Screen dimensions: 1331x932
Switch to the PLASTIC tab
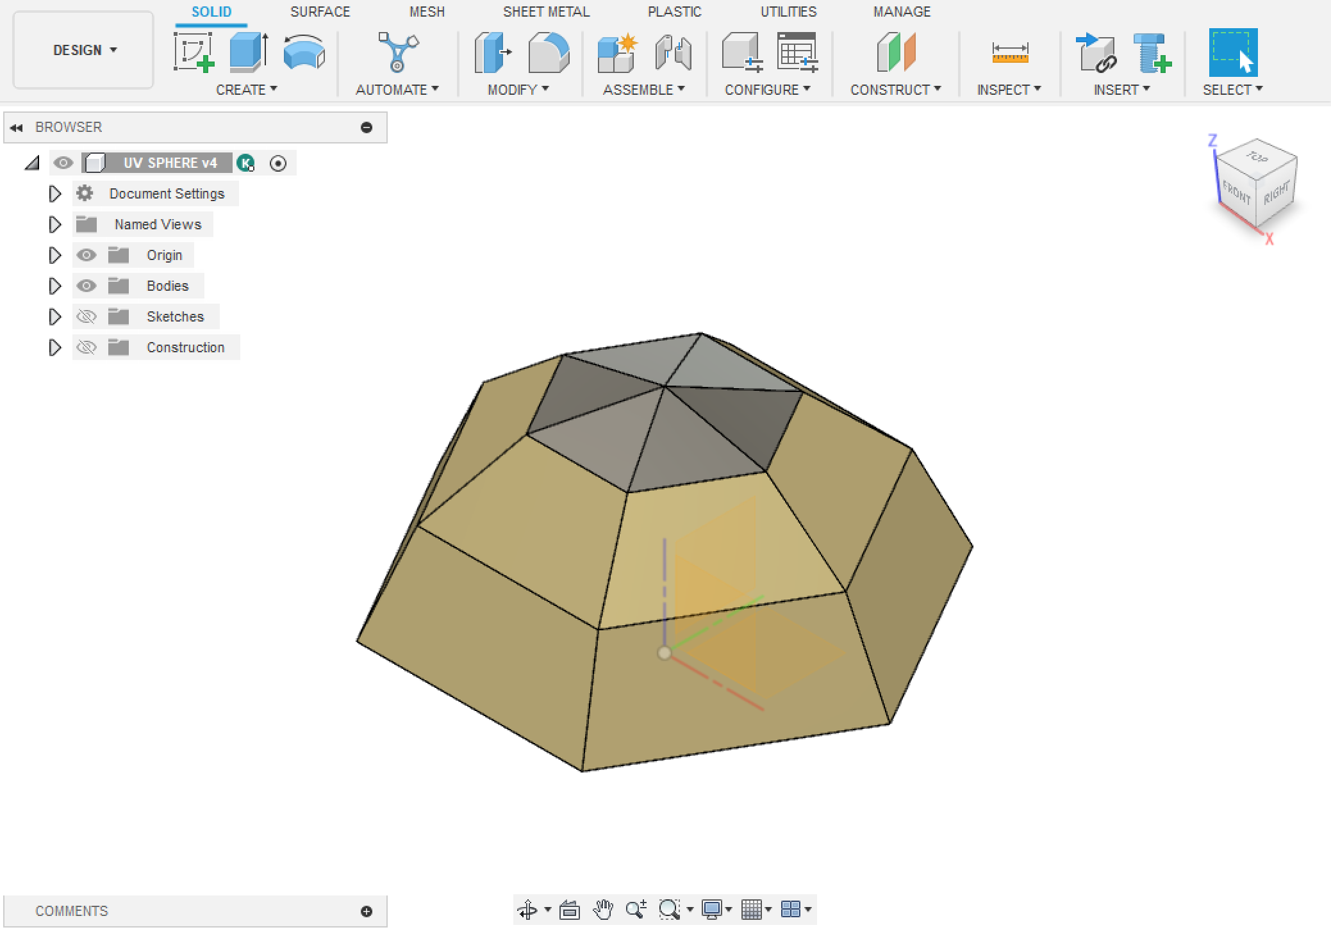[x=674, y=12]
